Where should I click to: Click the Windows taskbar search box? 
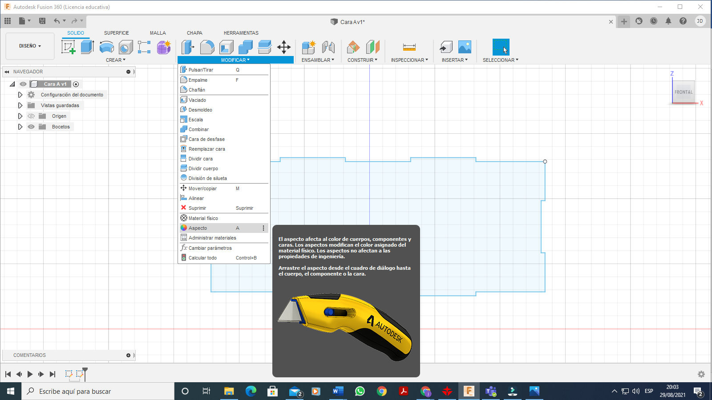[x=98, y=391]
